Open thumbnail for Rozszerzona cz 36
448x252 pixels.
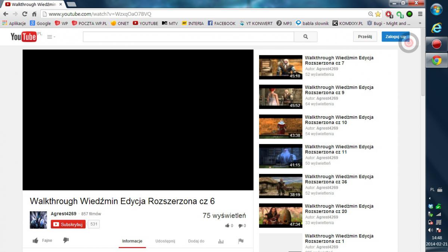pos(281,186)
